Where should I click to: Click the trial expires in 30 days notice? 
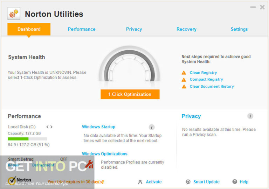(76, 182)
